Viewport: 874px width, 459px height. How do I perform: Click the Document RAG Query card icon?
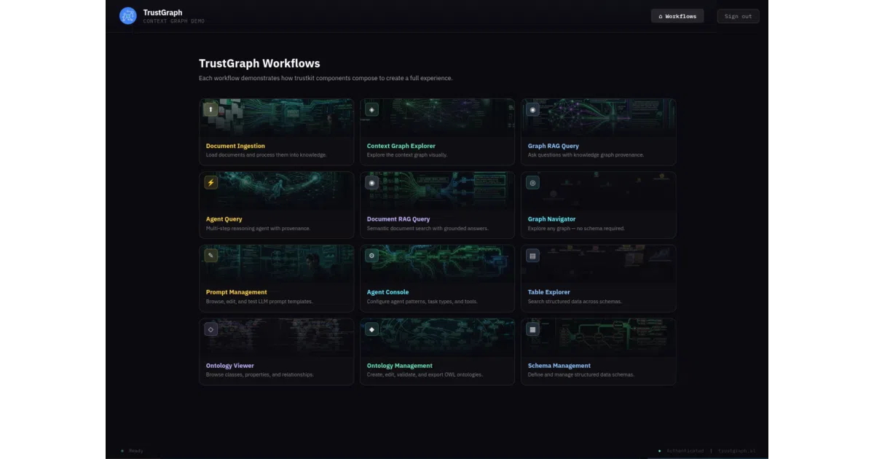[x=372, y=183]
